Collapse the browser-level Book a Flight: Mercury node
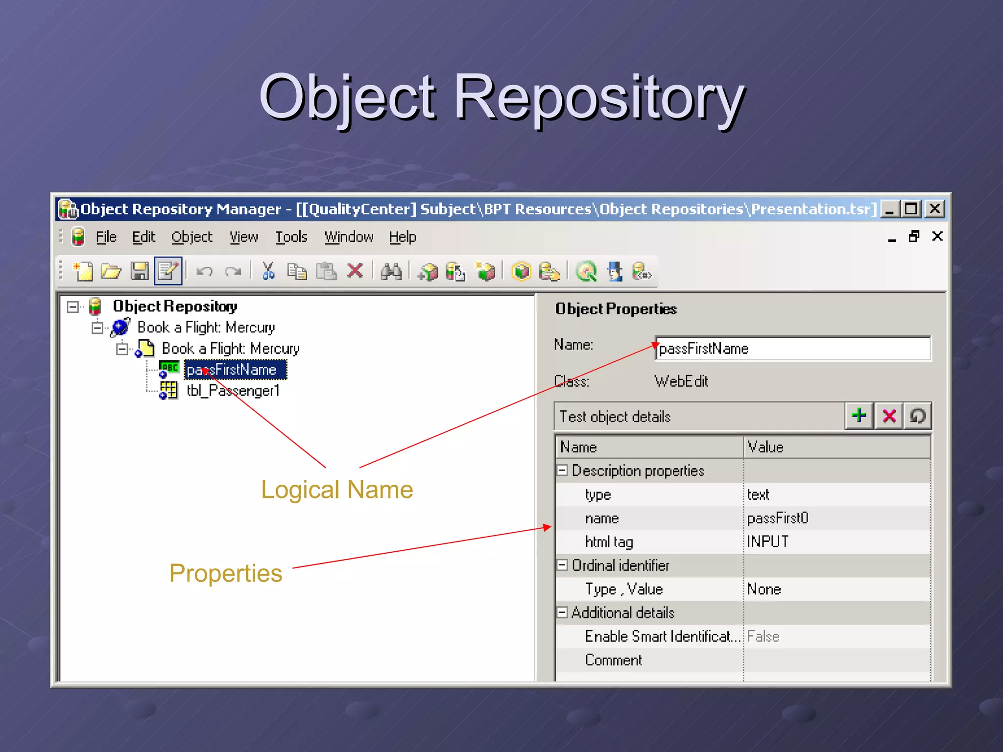 click(x=97, y=328)
